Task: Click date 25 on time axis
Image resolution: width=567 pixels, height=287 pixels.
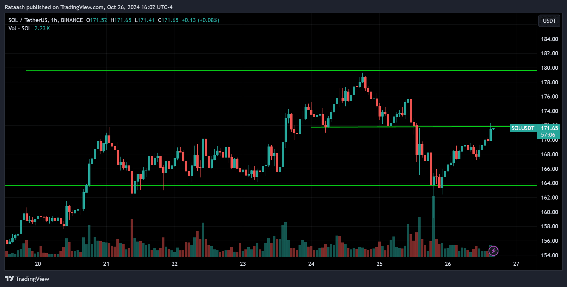Action: click(x=379, y=264)
